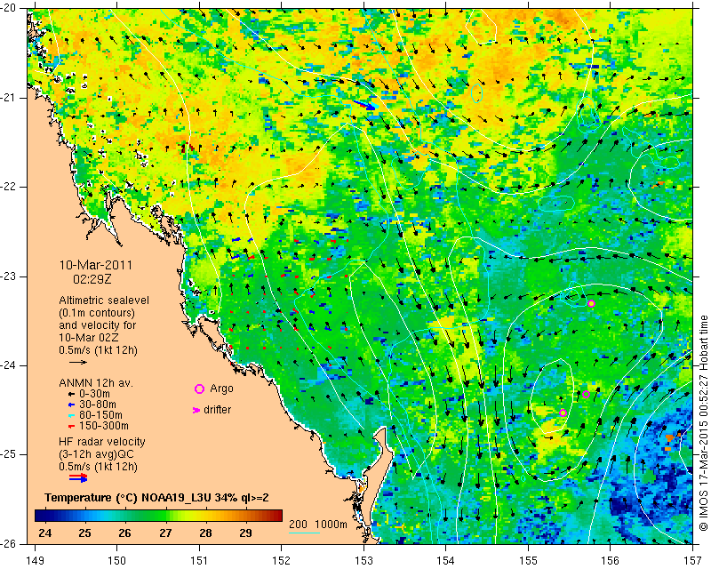Click the magenta drifter legend marker
The image size is (711, 569).
pos(196,410)
